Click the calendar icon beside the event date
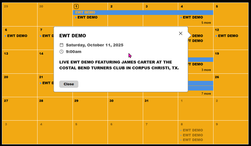 [x=61, y=45]
